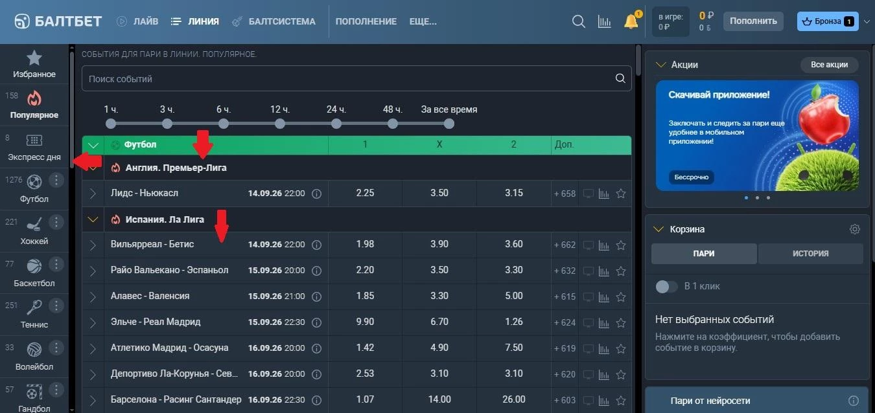875x413 pixels.
Task: Open the search magnifier in header
Action: [x=579, y=21]
